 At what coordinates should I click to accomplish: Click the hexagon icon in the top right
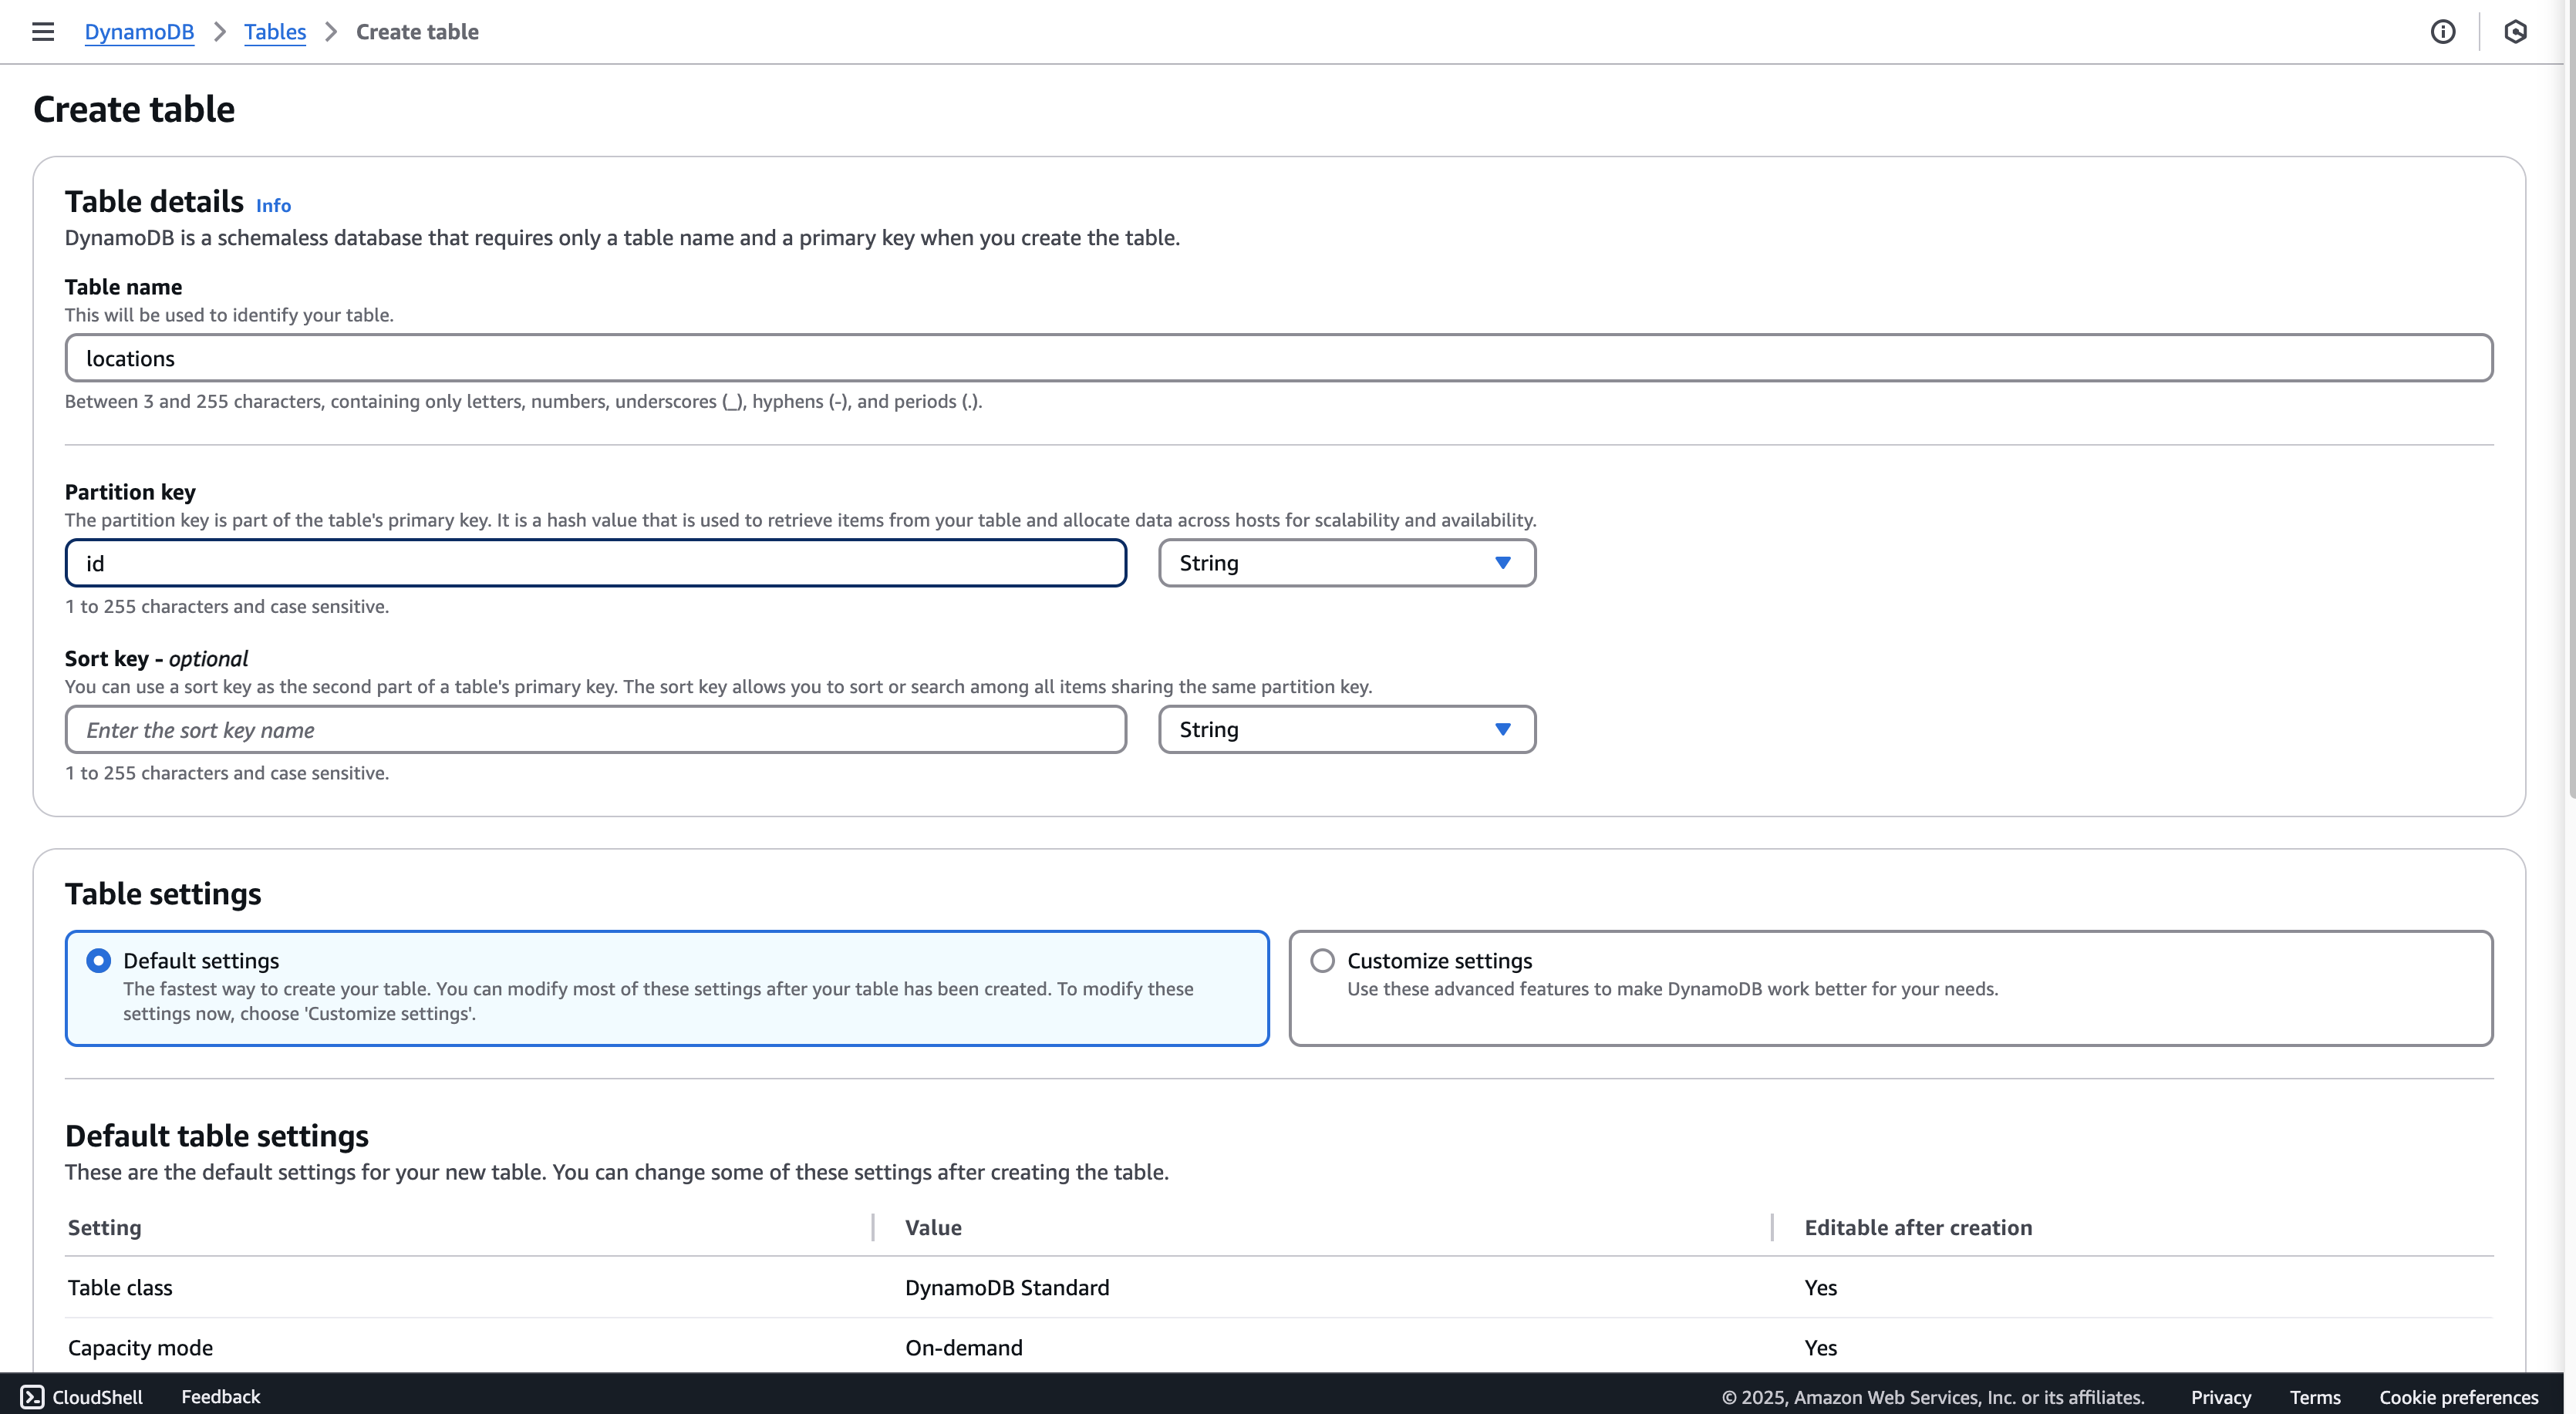coord(2516,32)
